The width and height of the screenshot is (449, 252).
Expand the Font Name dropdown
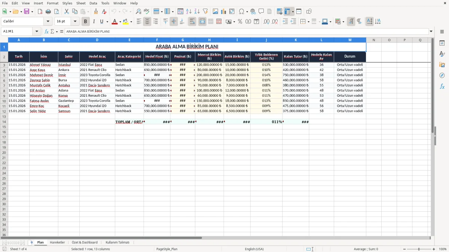(x=48, y=22)
